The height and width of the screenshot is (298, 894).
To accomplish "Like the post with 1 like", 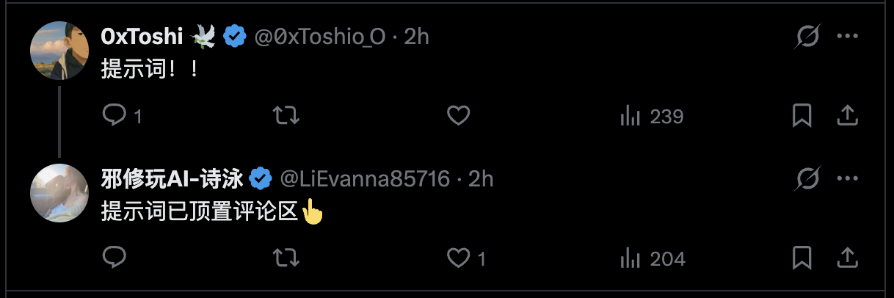I will [x=458, y=257].
